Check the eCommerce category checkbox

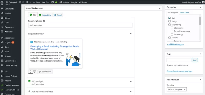point(172,28)
